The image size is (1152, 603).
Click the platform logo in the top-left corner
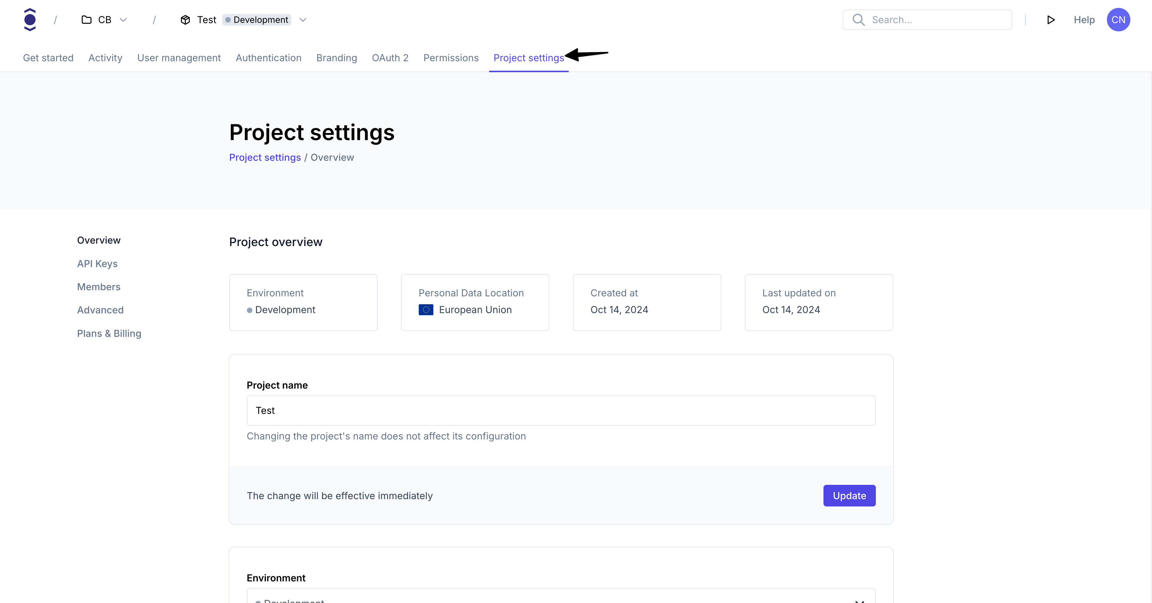point(30,19)
